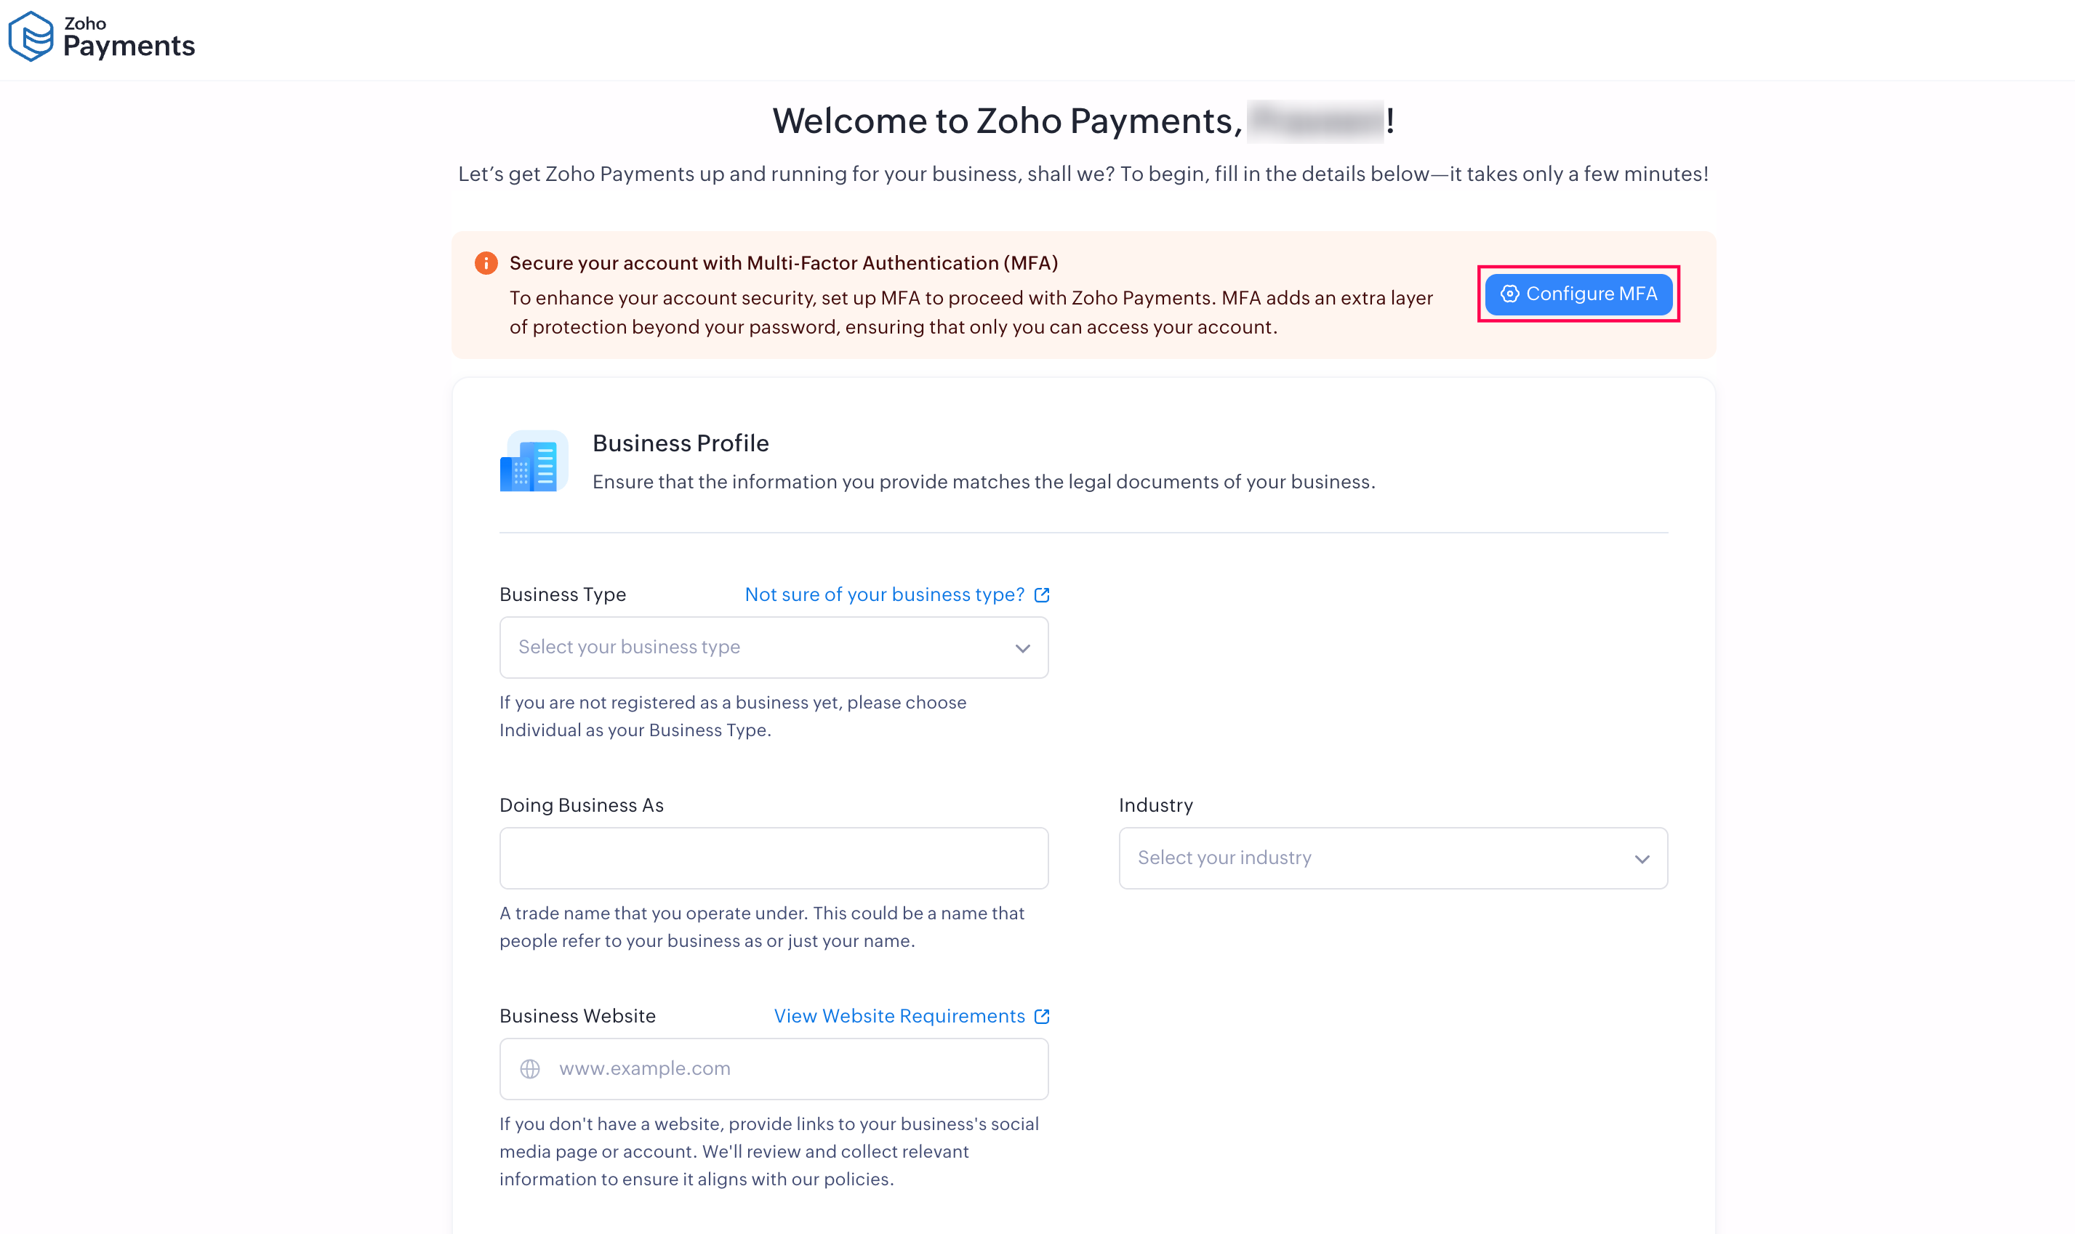2075x1234 pixels.
Task: Click the Welcome to Zoho Payments heading
Action: 1006,121
